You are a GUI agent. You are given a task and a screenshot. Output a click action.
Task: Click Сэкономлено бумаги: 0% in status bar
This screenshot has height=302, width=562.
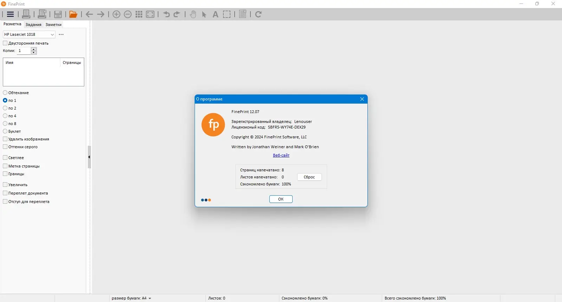(305, 298)
